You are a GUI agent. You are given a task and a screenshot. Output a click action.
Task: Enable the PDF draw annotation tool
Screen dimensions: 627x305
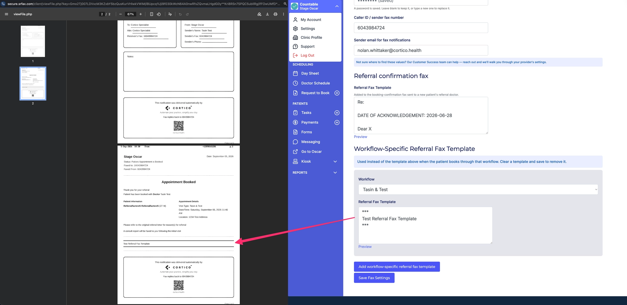(x=170, y=14)
